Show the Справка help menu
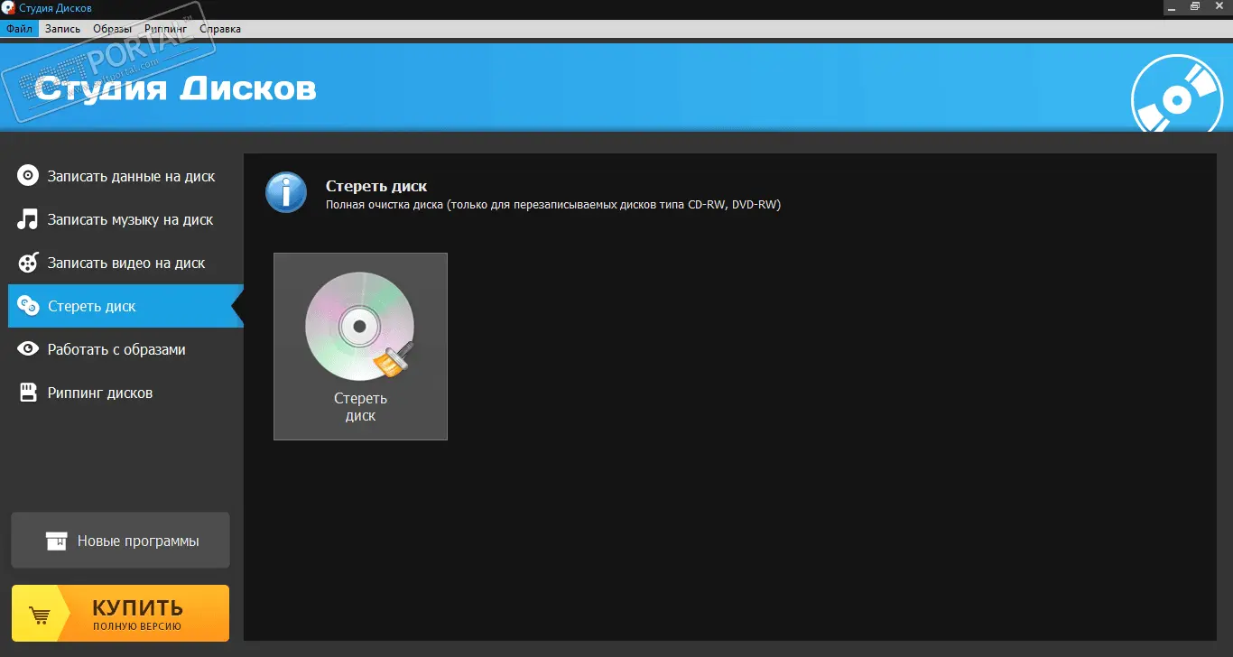The height and width of the screenshot is (657, 1233). point(220,29)
